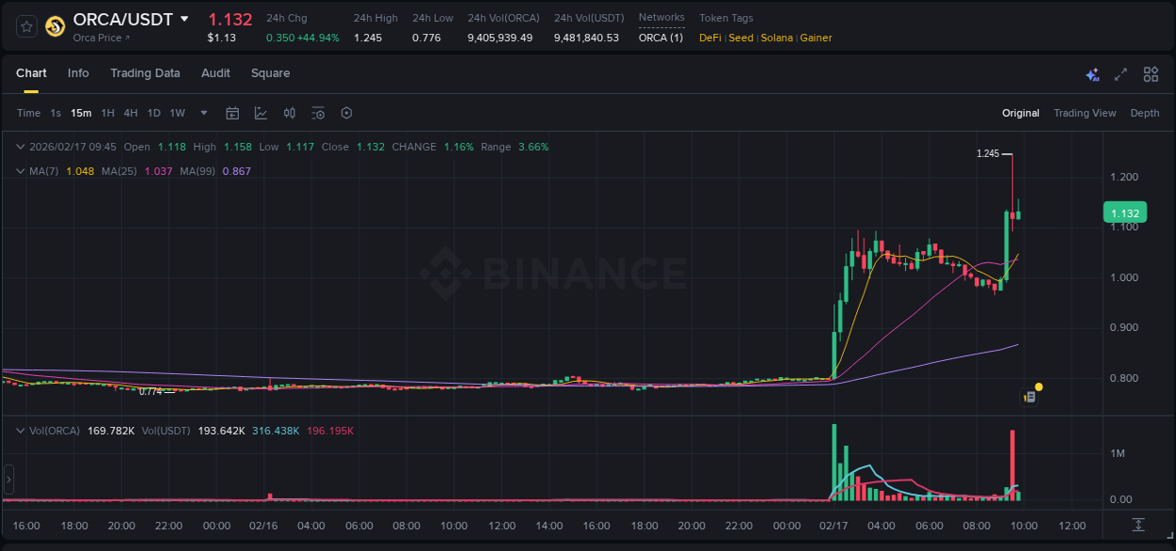Expand the chart with the fullscreen arrow icon
This screenshot has width=1176, height=551.
click(x=1120, y=73)
